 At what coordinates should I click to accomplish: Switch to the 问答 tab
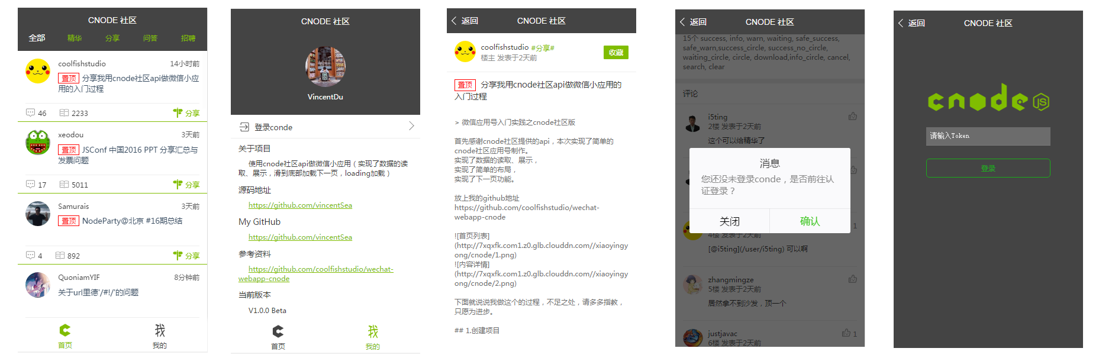click(x=150, y=38)
